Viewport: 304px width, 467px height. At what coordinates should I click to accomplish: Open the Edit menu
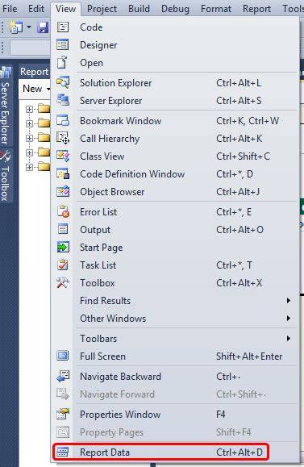point(36,9)
